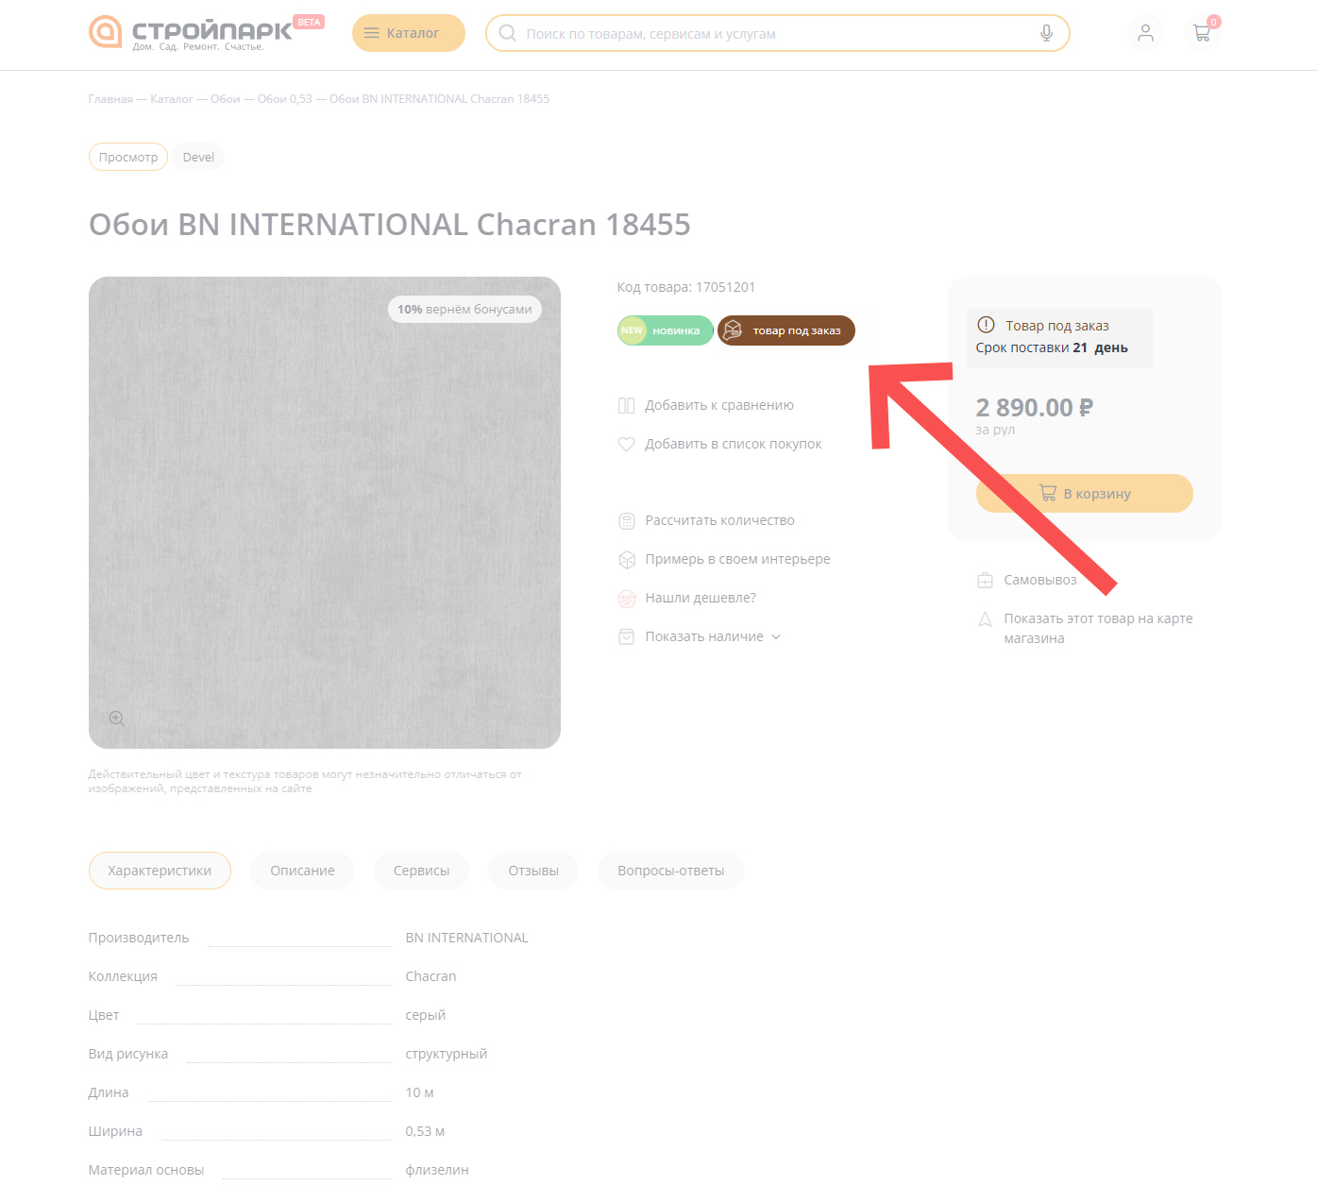Click the calculator icon for Рассчитать количество
The image size is (1317, 1185).
[x=626, y=521]
